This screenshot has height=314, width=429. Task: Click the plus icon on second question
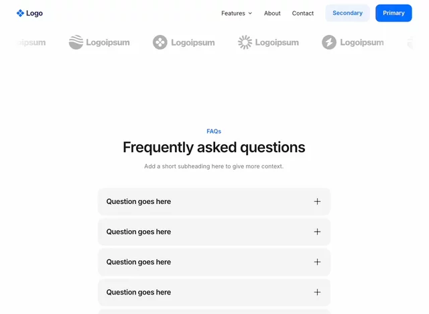tap(317, 231)
